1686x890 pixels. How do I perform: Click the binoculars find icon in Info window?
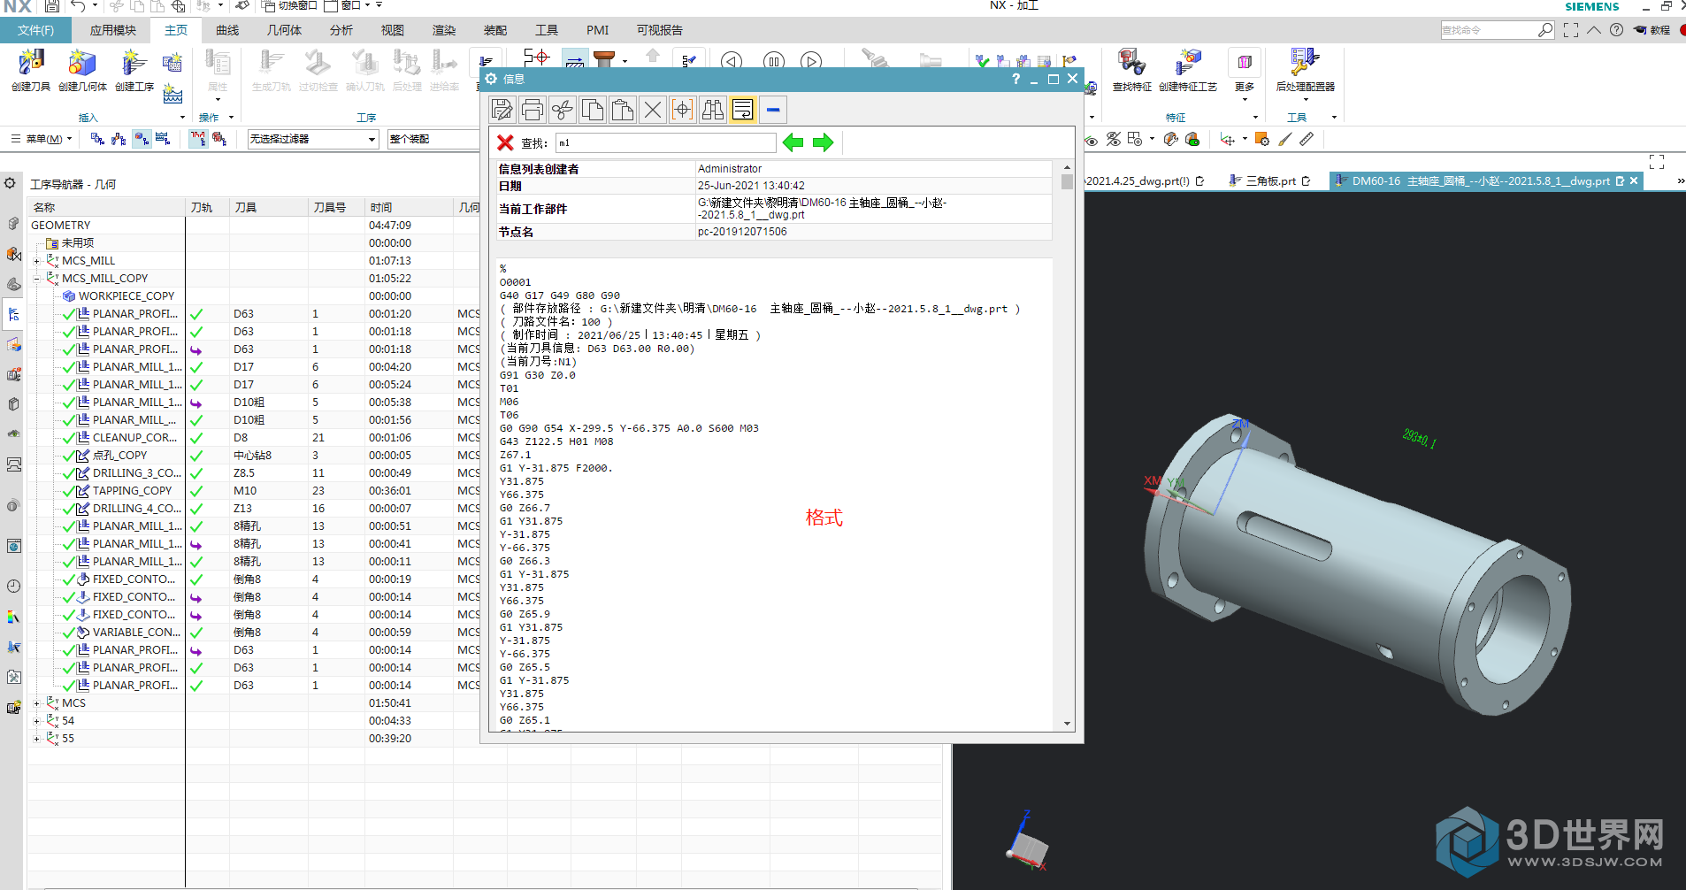(x=713, y=110)
